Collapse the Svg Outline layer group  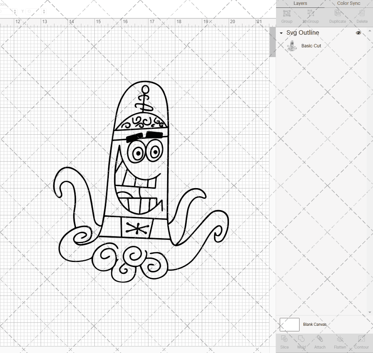(x=281, y=33)
